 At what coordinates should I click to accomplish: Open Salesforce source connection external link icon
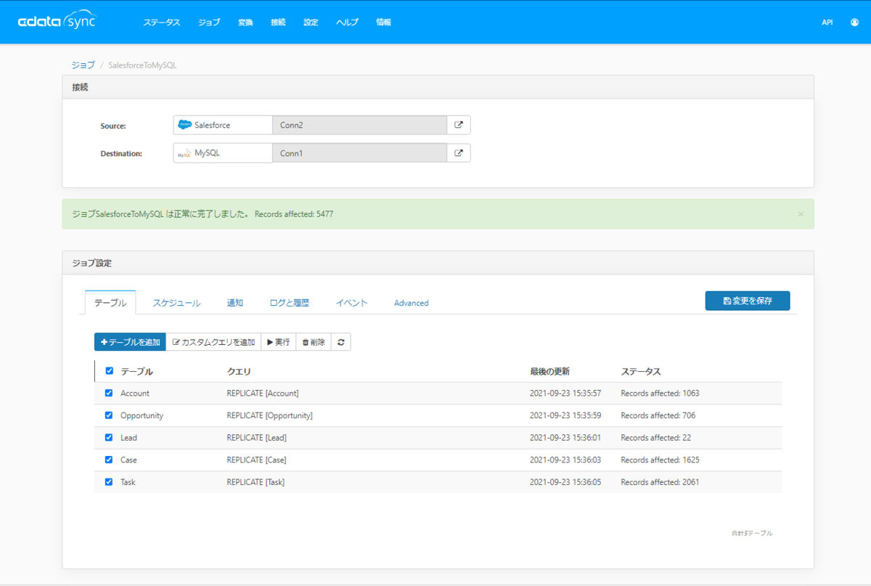(x=459, y=125)
